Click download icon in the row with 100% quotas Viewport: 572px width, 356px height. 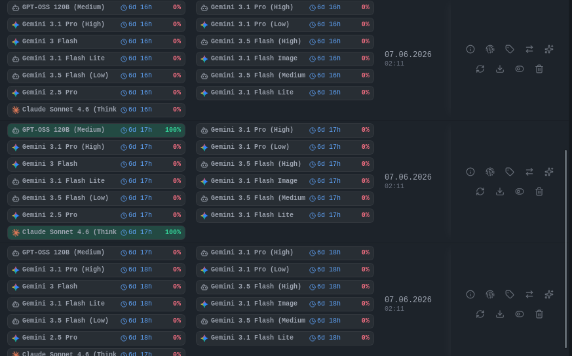(x=500, y=191)
